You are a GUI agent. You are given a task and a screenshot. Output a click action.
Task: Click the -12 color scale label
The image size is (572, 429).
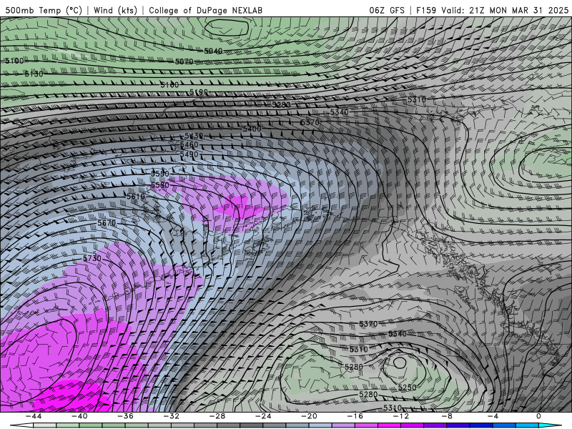point(401,416)
